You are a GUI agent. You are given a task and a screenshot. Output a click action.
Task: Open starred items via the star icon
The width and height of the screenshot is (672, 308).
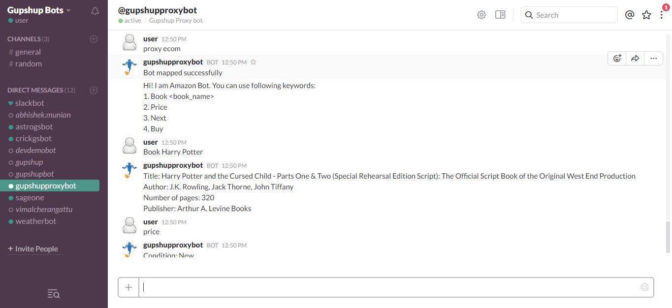[646, 15]
